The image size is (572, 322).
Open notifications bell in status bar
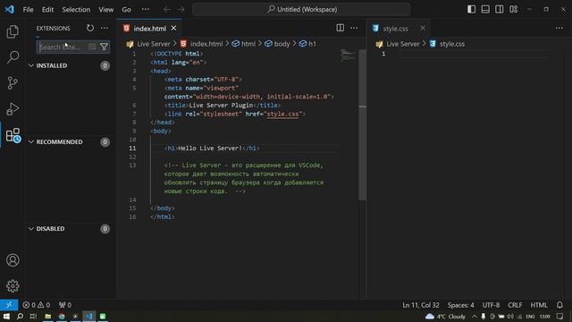coord(559,305)
